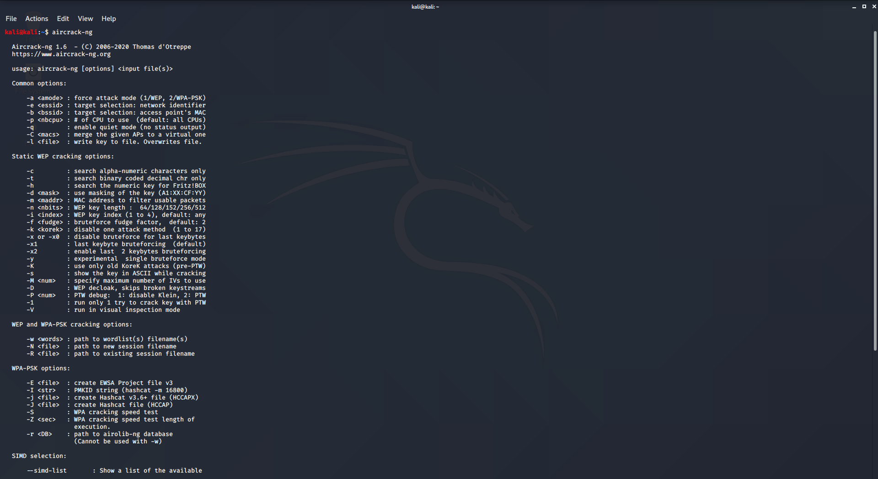Click the '-f <fudge>' fudge factor line
This screenshot has height=479, width=878.
[116, 222]
